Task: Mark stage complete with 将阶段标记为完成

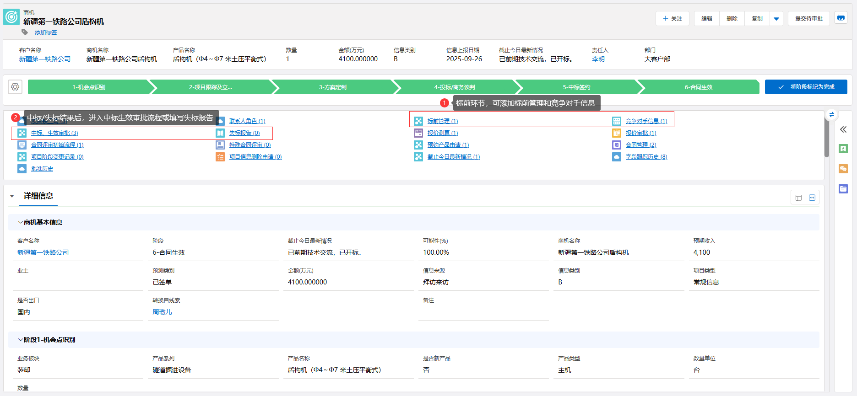Action: 806,87
